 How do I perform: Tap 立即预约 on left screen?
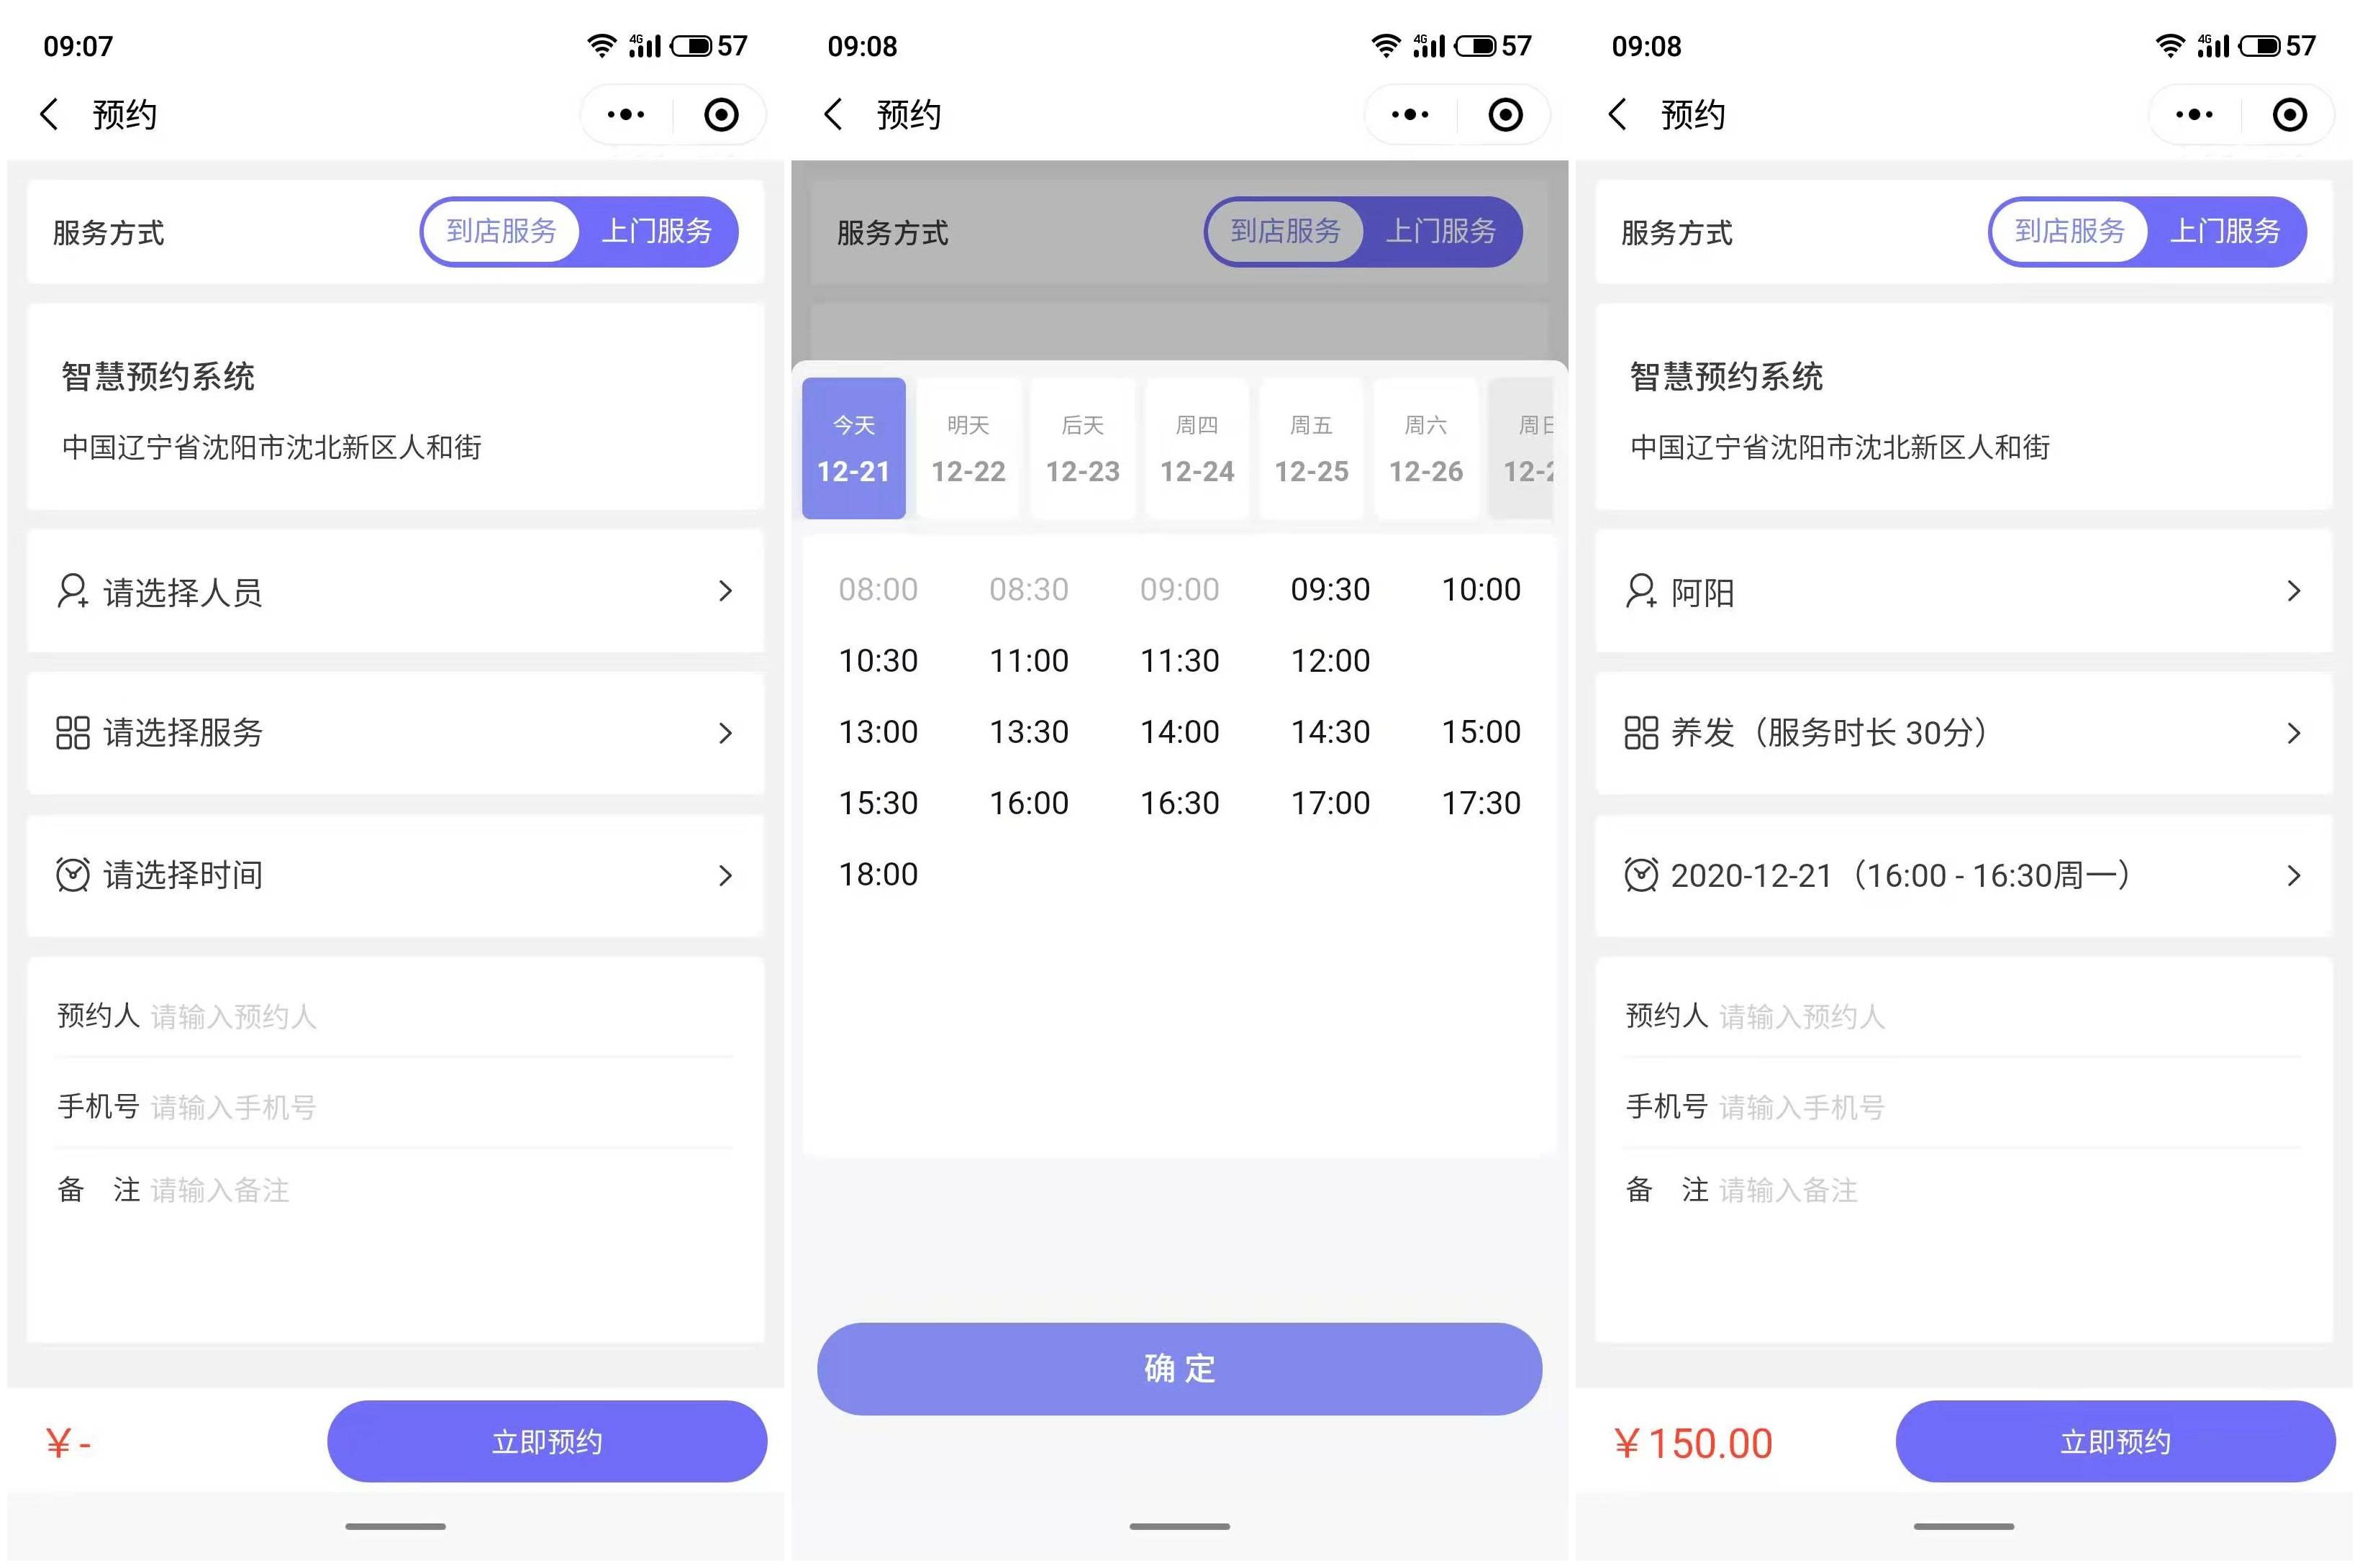tap(548, 1441)
